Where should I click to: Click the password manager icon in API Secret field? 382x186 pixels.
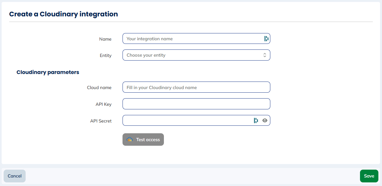tap(256, 121)
